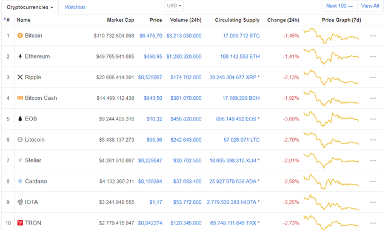Switch to the Watchlist tab
Screen dimensions: 388x230
click(75, 7)
